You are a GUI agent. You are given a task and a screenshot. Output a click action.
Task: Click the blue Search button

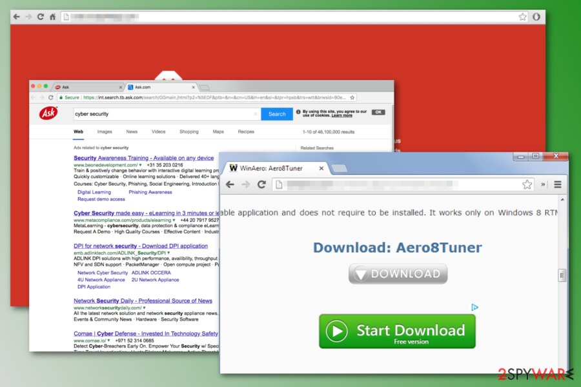pos(277,114)
